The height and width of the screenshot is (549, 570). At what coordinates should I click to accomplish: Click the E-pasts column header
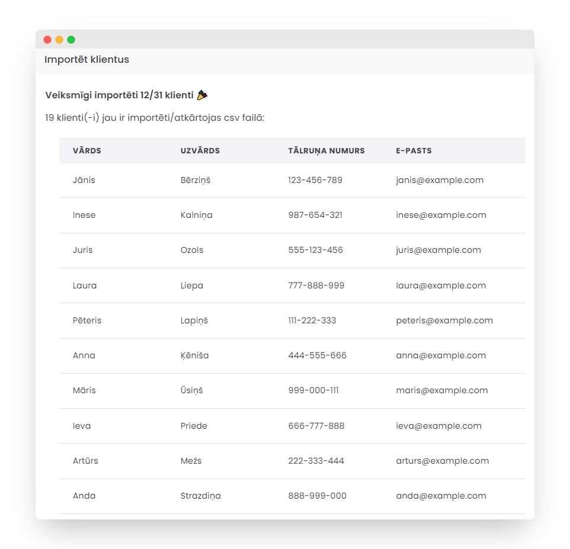414,151
